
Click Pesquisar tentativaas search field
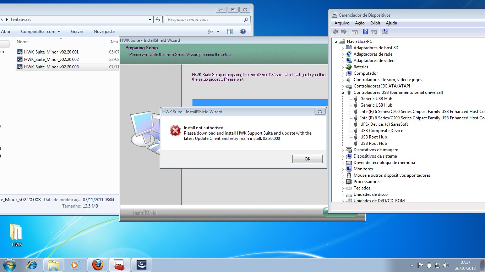coord(207,19)
